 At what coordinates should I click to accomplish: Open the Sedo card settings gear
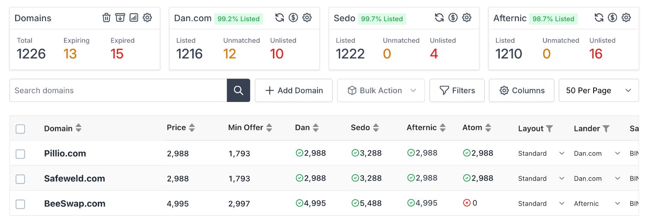(x=467, y=18)
